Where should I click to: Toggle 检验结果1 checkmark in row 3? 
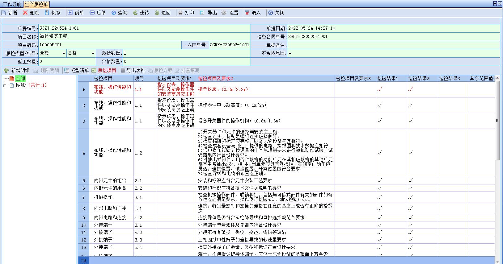(379, 121)
